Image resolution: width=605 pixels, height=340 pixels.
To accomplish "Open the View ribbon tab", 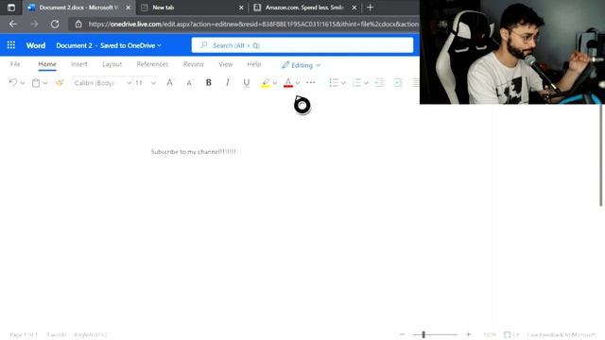I will [225, 64].
